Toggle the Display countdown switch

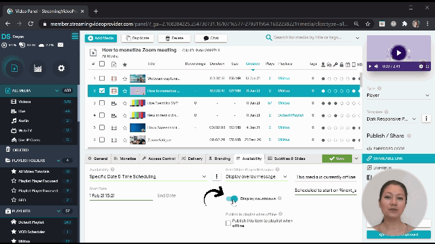232,199
